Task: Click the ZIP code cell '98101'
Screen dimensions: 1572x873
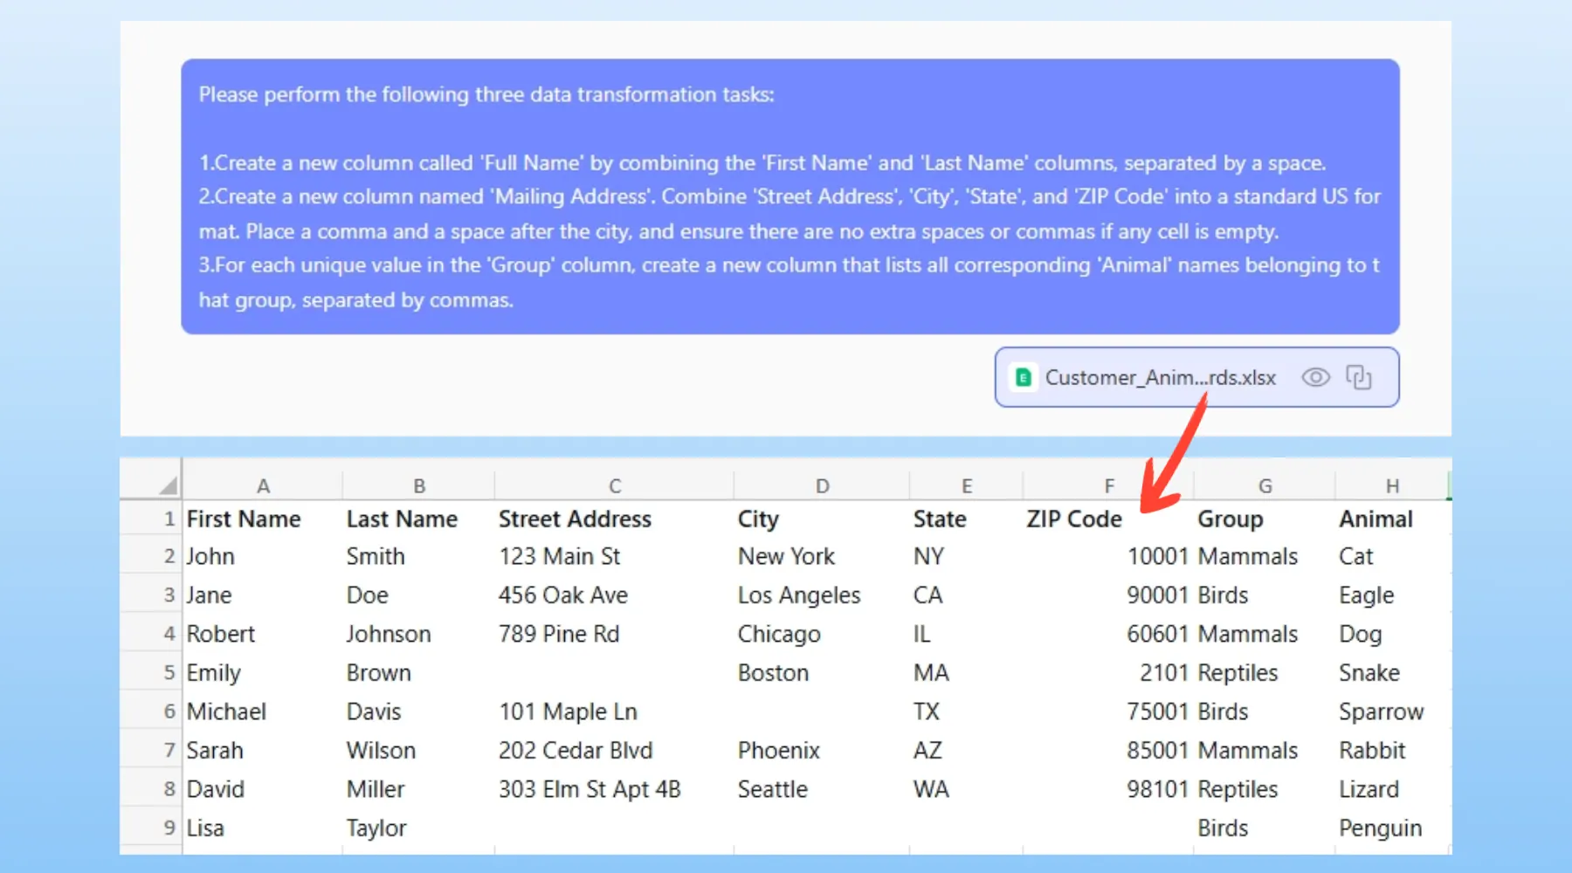Action: tap(1156, 789)
